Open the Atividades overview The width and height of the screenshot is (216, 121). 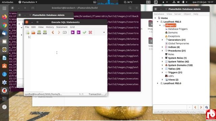7,2
